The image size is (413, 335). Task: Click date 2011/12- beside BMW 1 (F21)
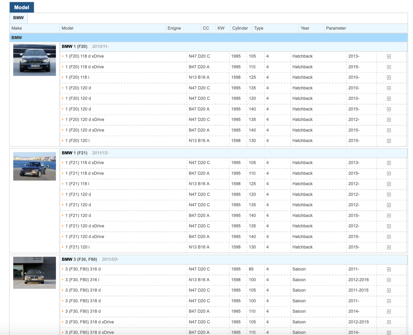[100, 153]
